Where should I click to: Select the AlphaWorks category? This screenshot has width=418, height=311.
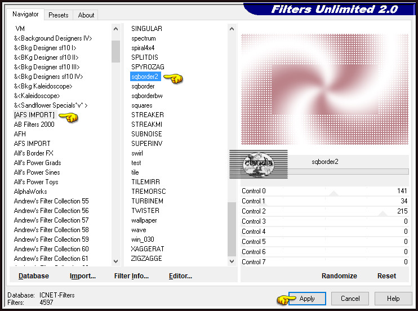(30, 192)
